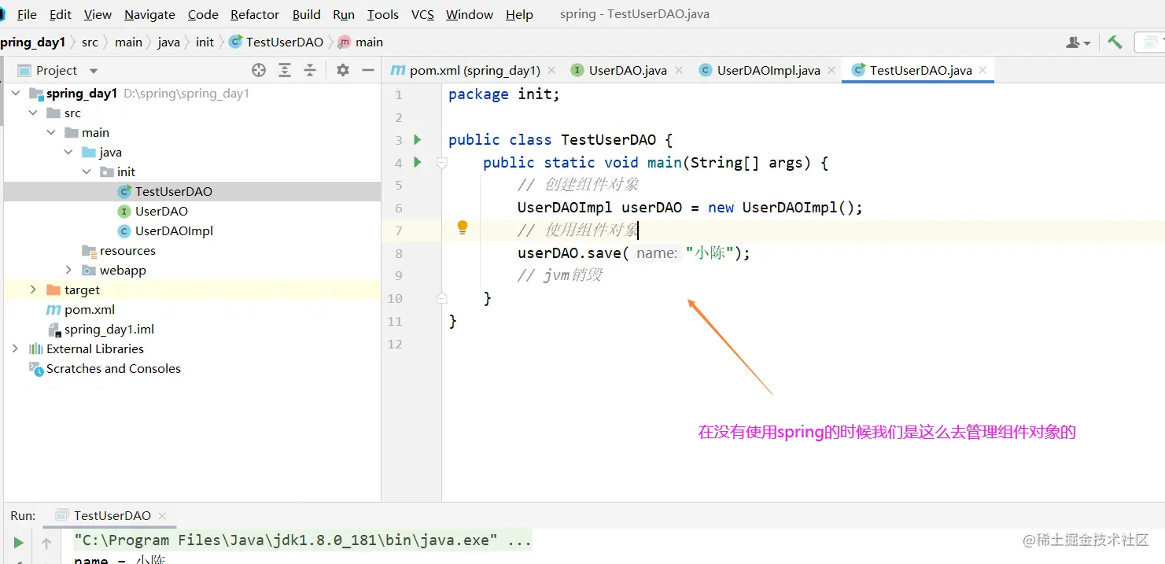Select the TestUserDAO run tab

click(111, 515)
